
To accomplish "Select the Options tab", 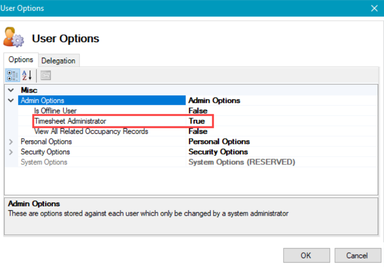I will pyautogui.click(x=21, y=60).
